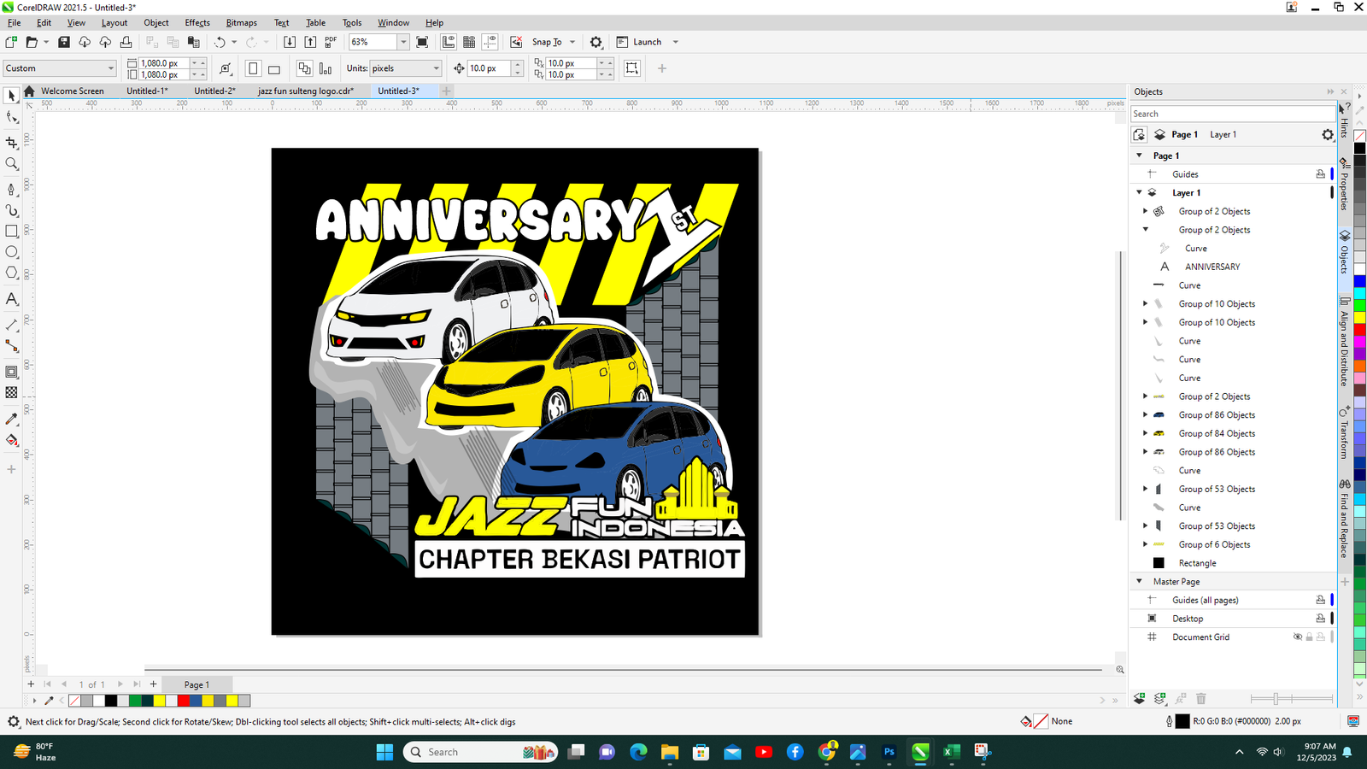
Task: Toggle printing for the Desktop layer
Action: point(1320,619)
